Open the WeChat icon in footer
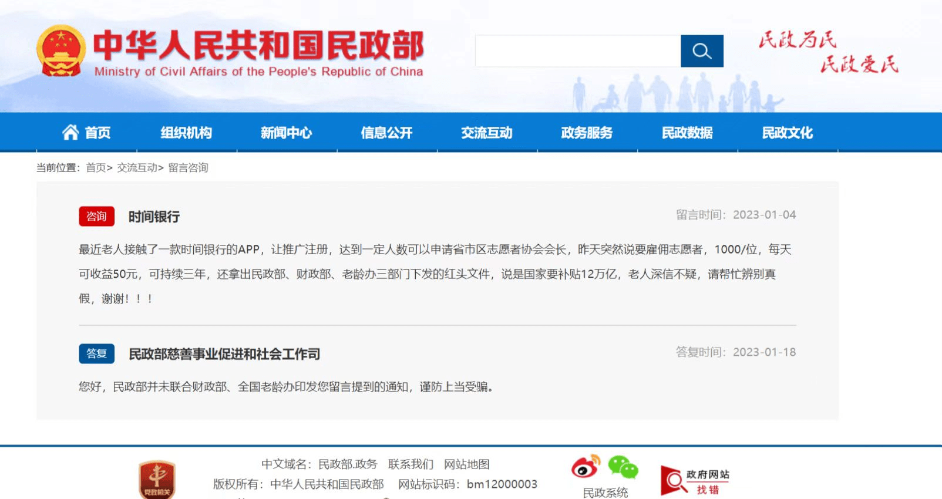942x499 pixels. 623,468
